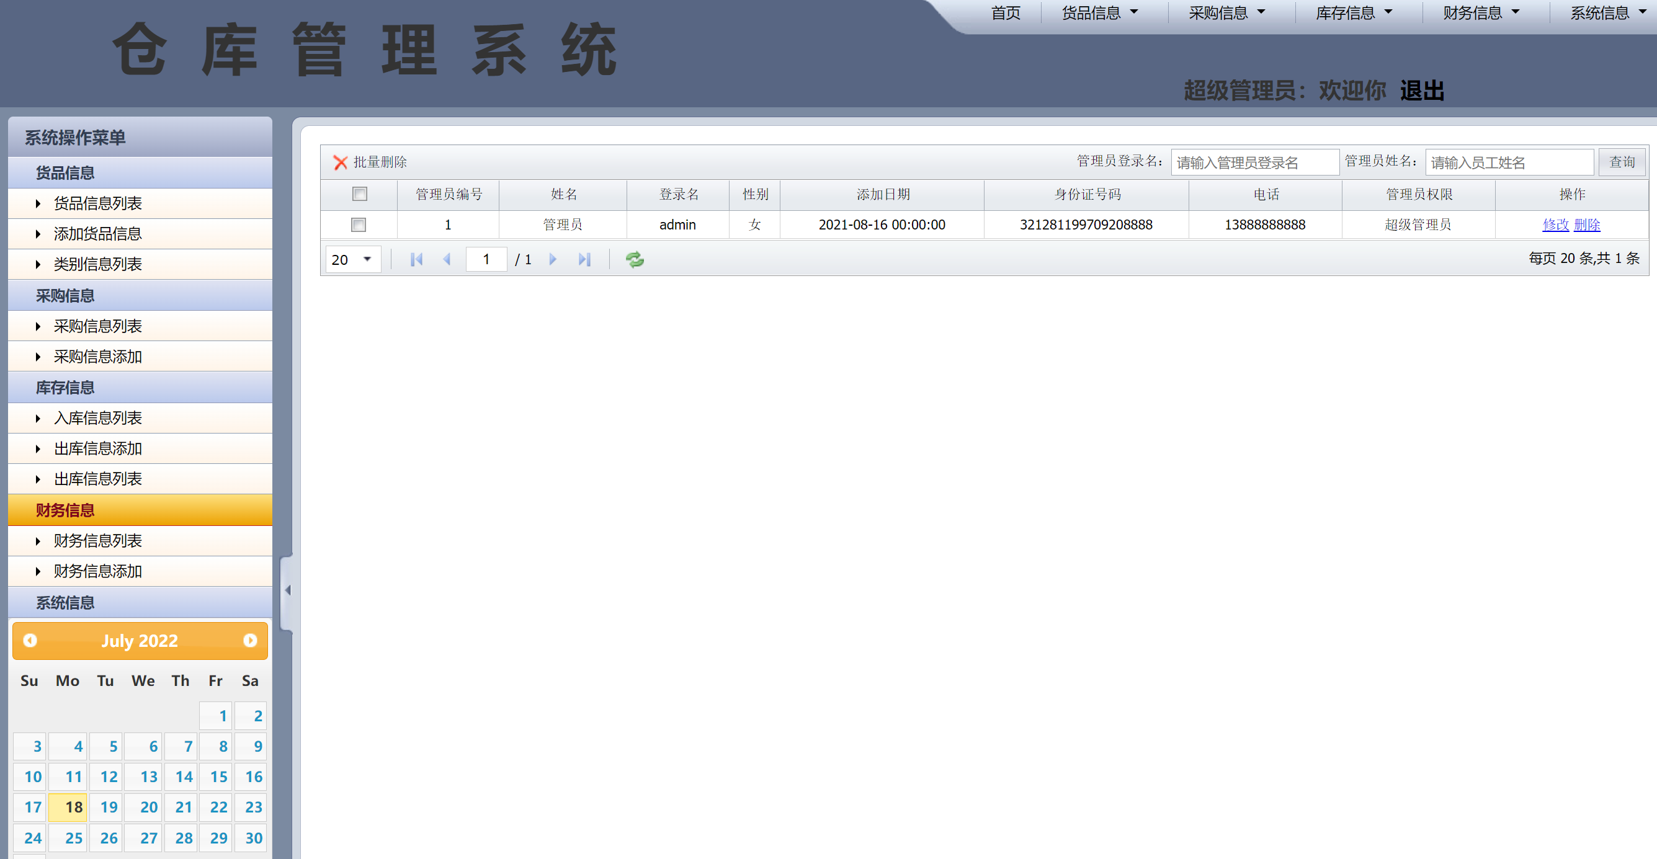Select 首页 in the top menu

tap(1006, 12)
